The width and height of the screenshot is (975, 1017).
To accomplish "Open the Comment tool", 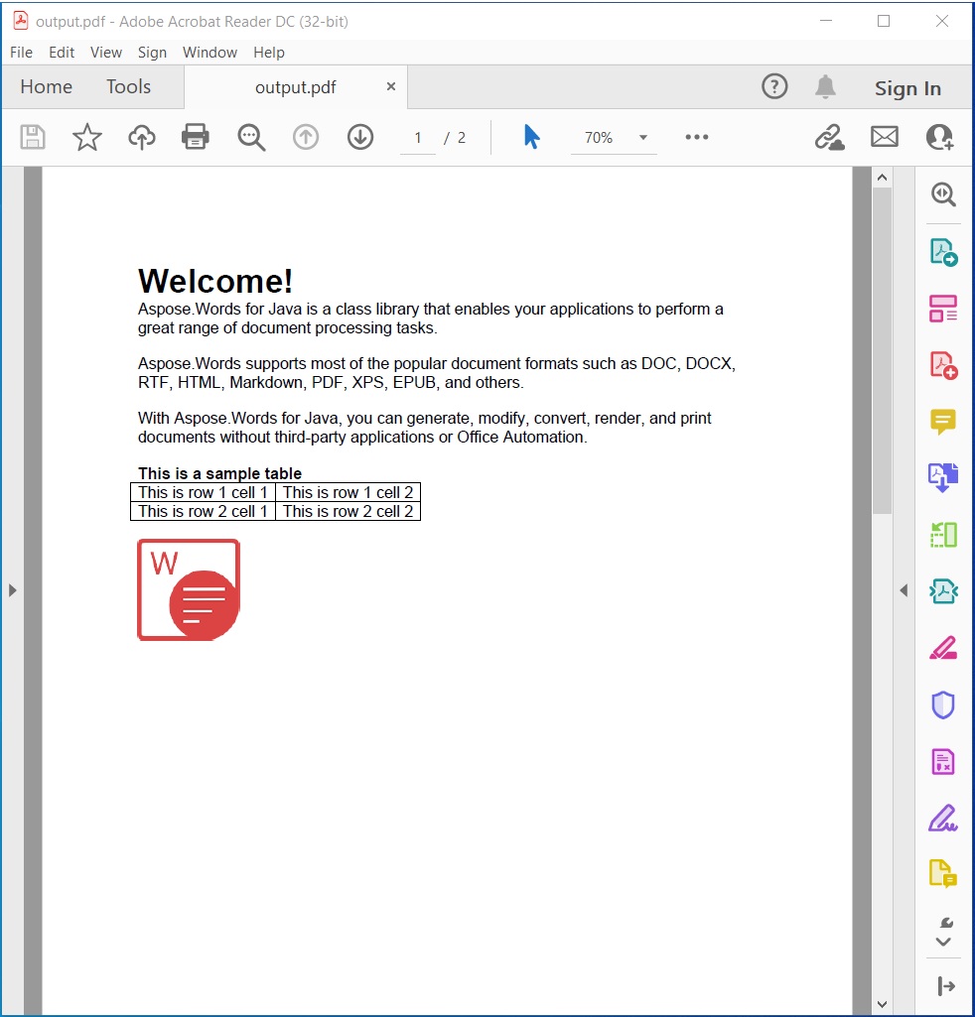I will point(942,422).
